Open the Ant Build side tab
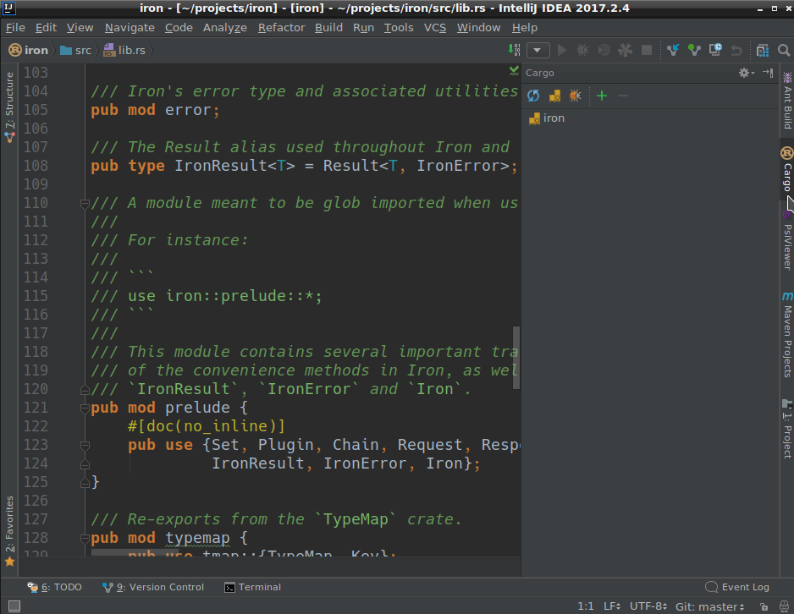 pos(787,100)
